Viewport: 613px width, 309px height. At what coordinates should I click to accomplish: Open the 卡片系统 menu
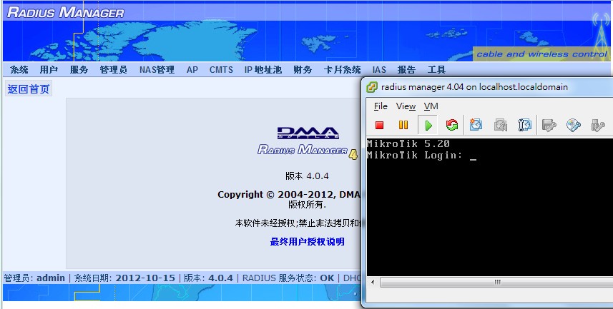click(x=342, y=70)
